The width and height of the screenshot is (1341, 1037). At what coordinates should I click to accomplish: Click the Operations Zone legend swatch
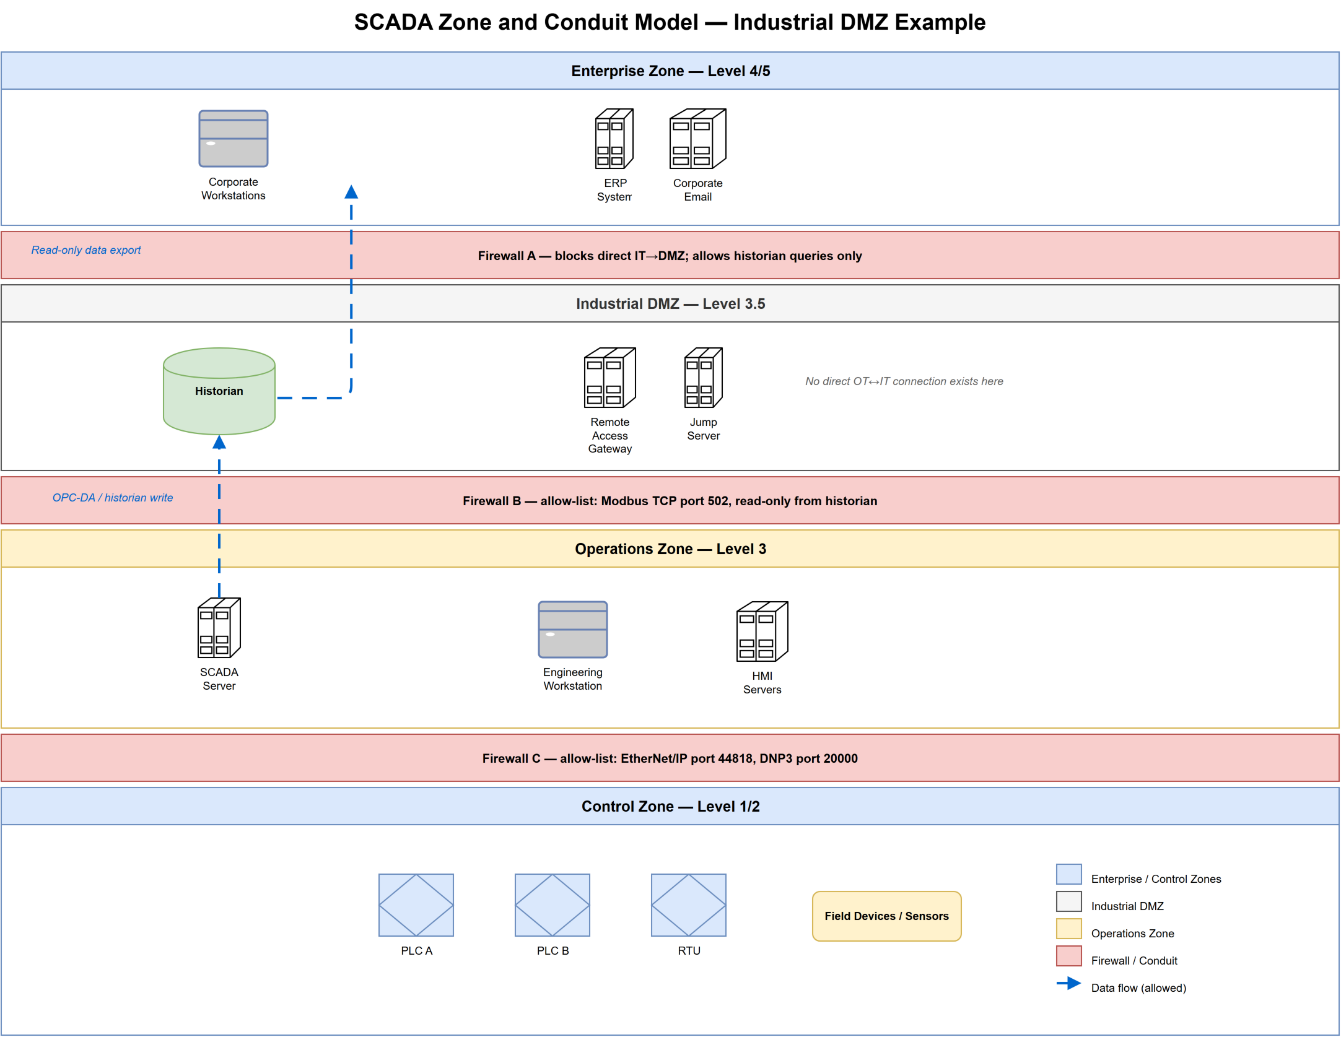[x=1068, y=929]
